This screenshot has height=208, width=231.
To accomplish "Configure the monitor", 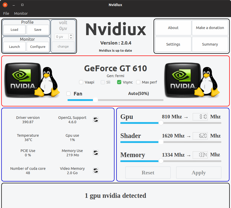I will coord(38,47).
